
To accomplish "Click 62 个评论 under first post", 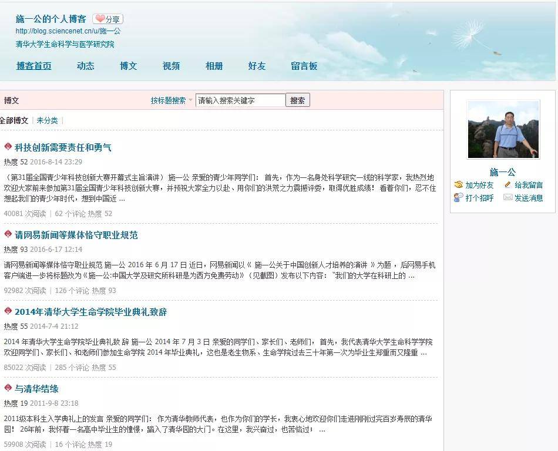I will coord(70,213).
